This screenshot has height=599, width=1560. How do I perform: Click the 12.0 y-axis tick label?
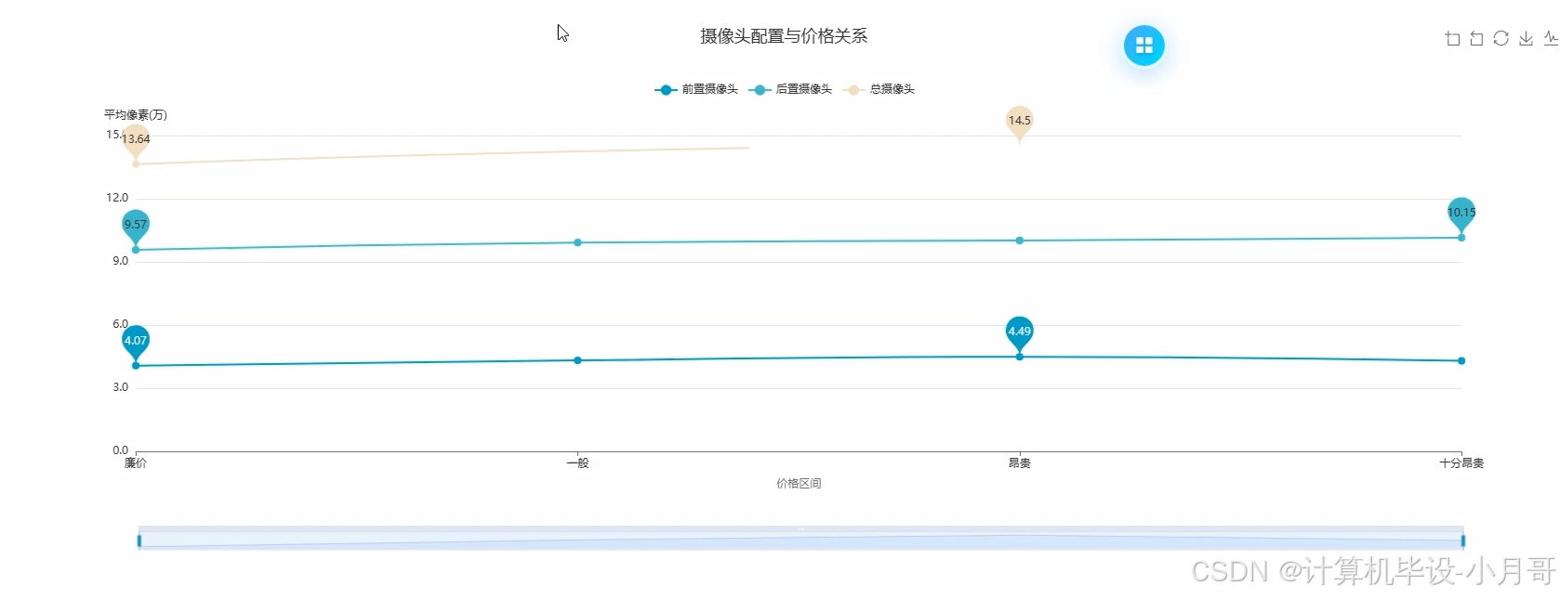tap(117, 198)
